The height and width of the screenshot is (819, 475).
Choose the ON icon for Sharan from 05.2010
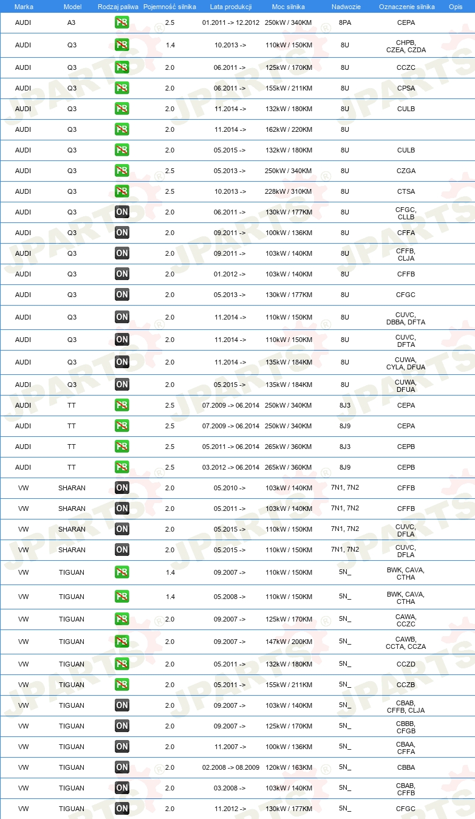pos(122,488)
